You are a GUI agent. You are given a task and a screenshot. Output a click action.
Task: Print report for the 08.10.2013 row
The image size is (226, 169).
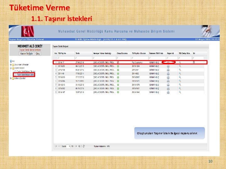[x=168, y=89]
